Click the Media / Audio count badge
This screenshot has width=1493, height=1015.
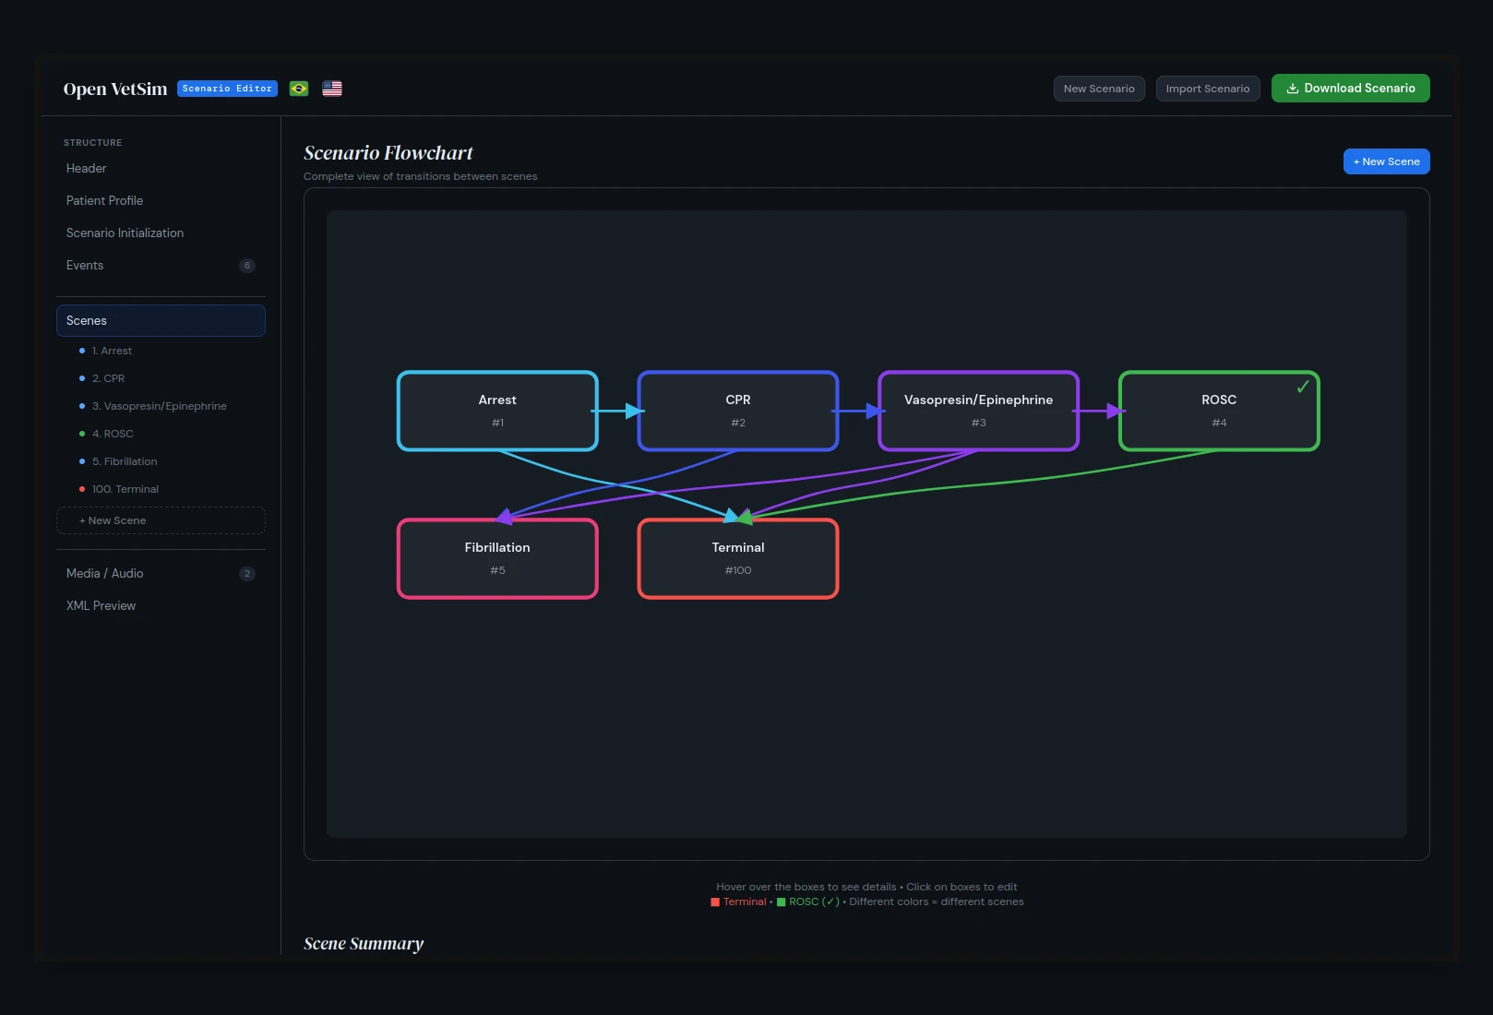click(246, 574)
